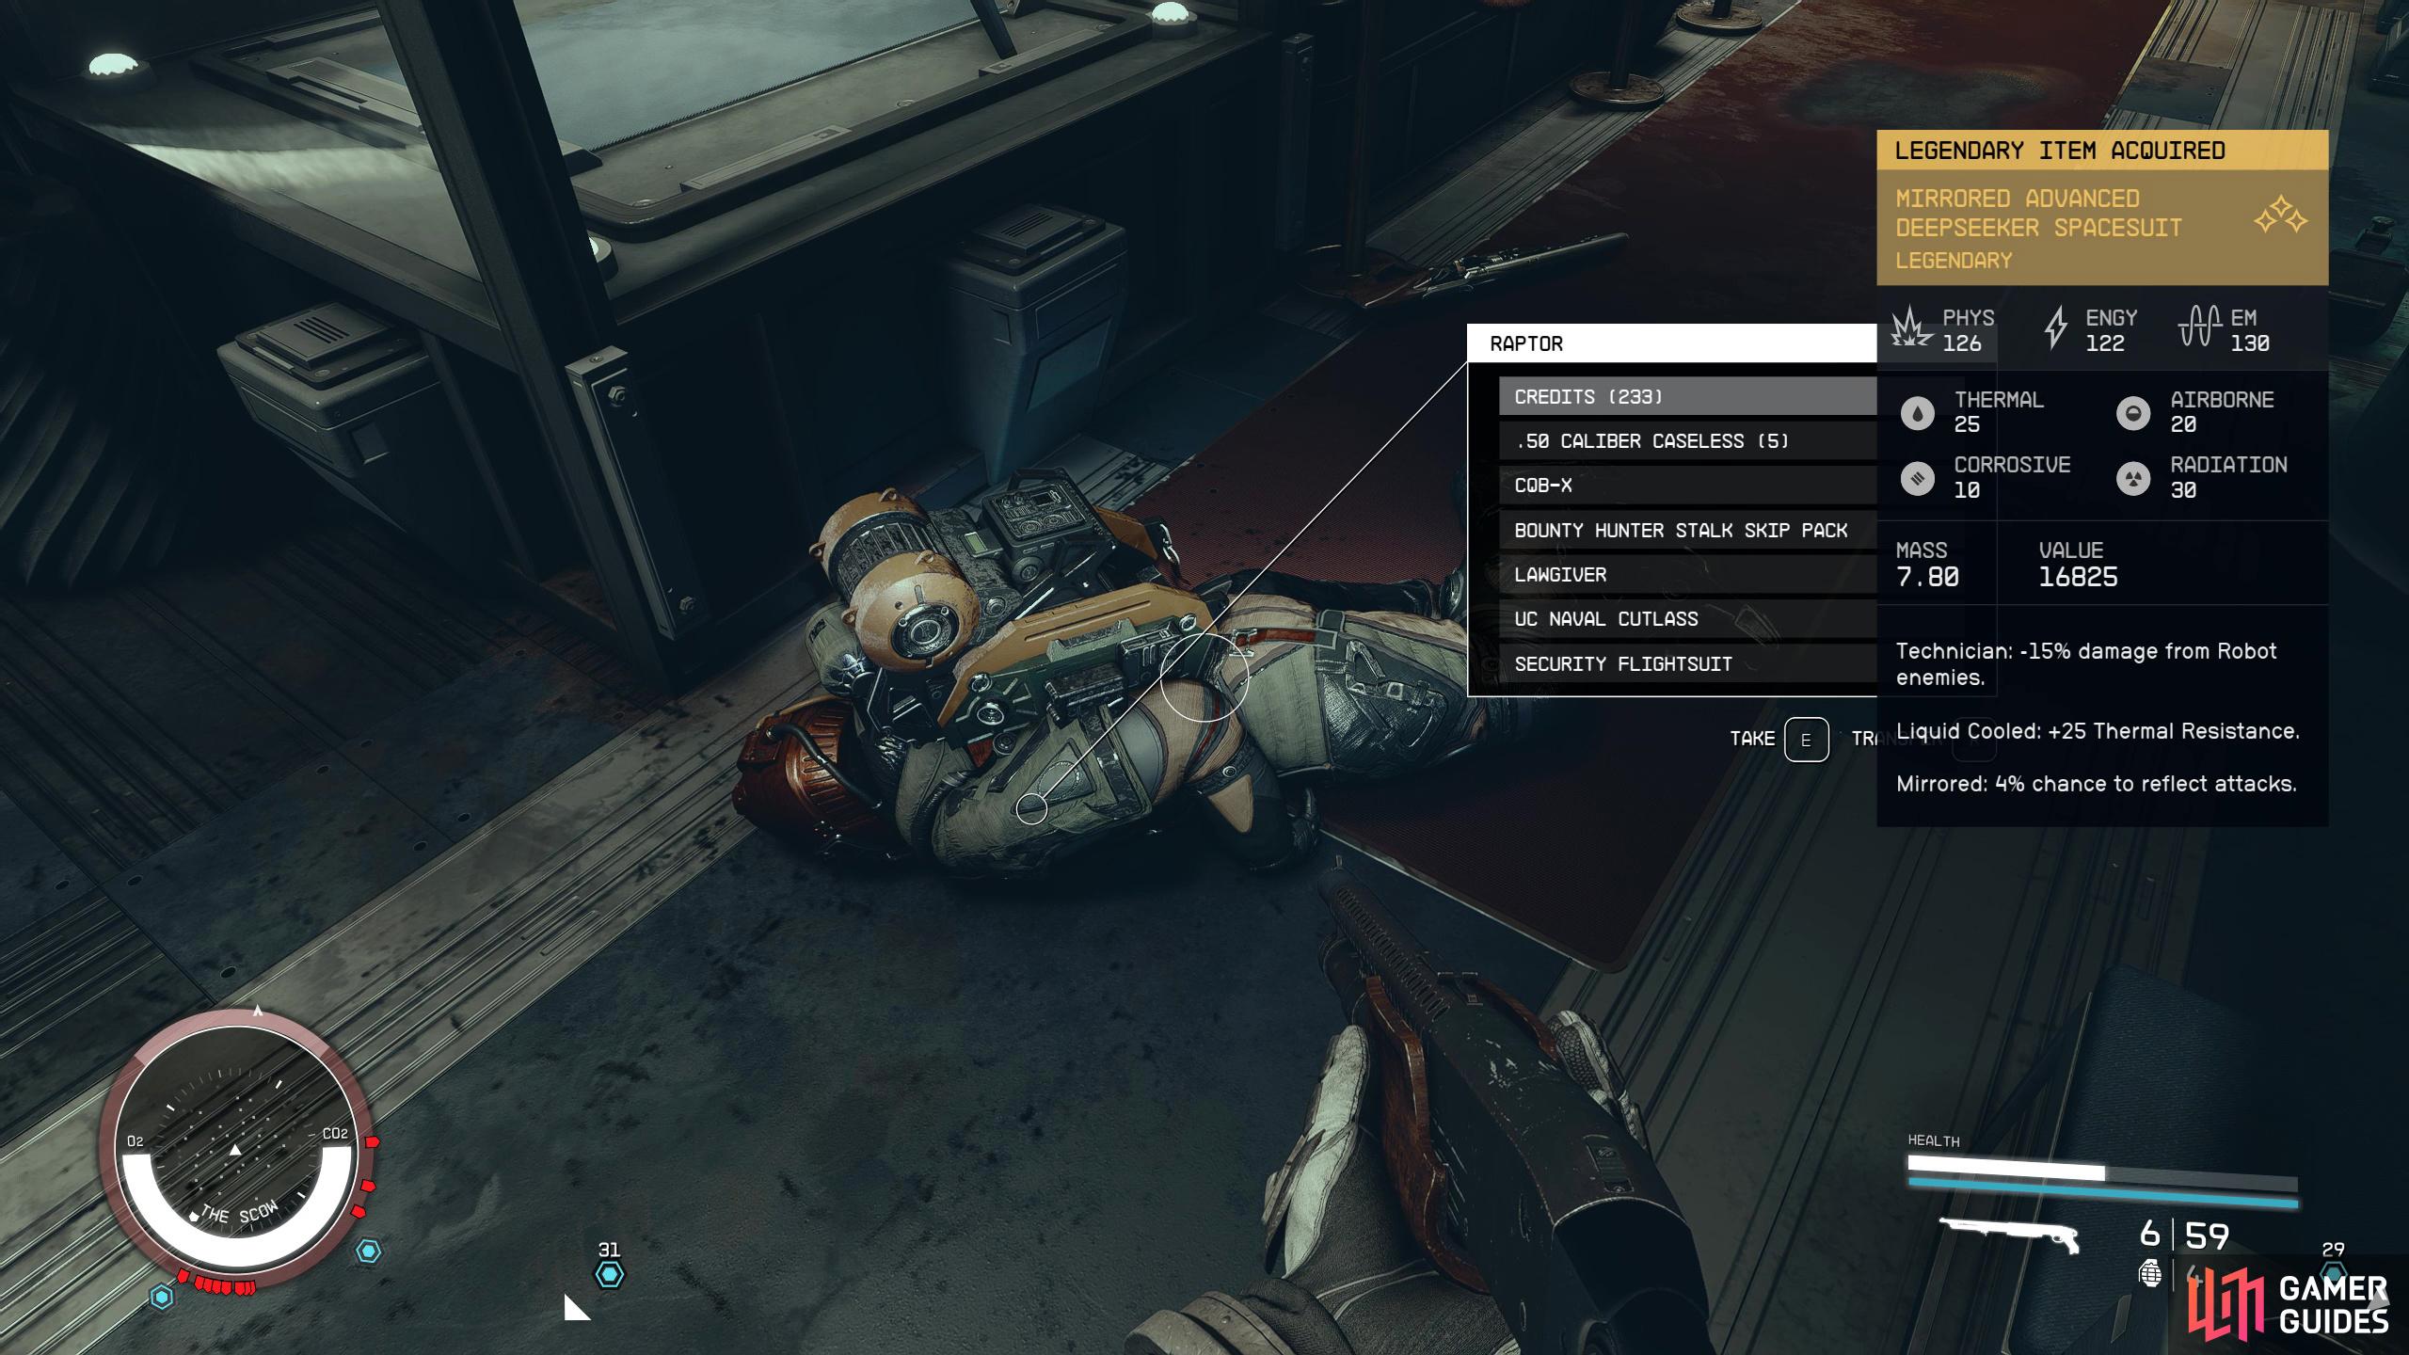Select CREDITS (233) from loot list
The height and width of the screenshot is (1355, 2409).
click(x=1667, y=395)
